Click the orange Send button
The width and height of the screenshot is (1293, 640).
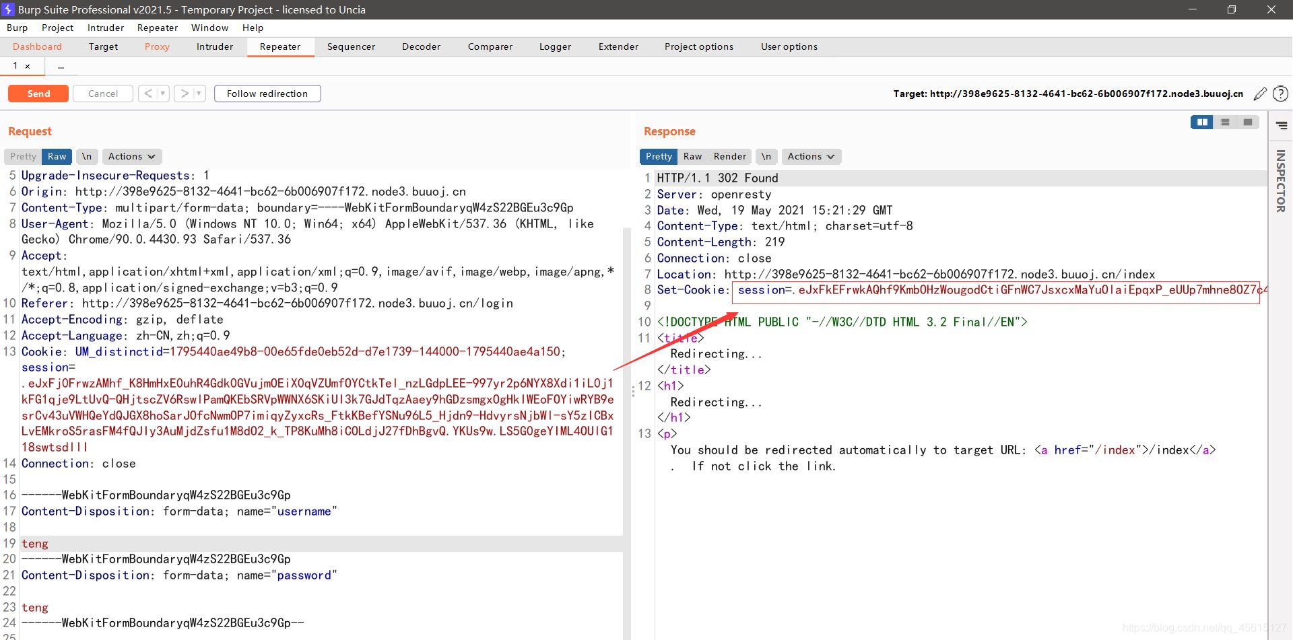[x=38, y=94]
